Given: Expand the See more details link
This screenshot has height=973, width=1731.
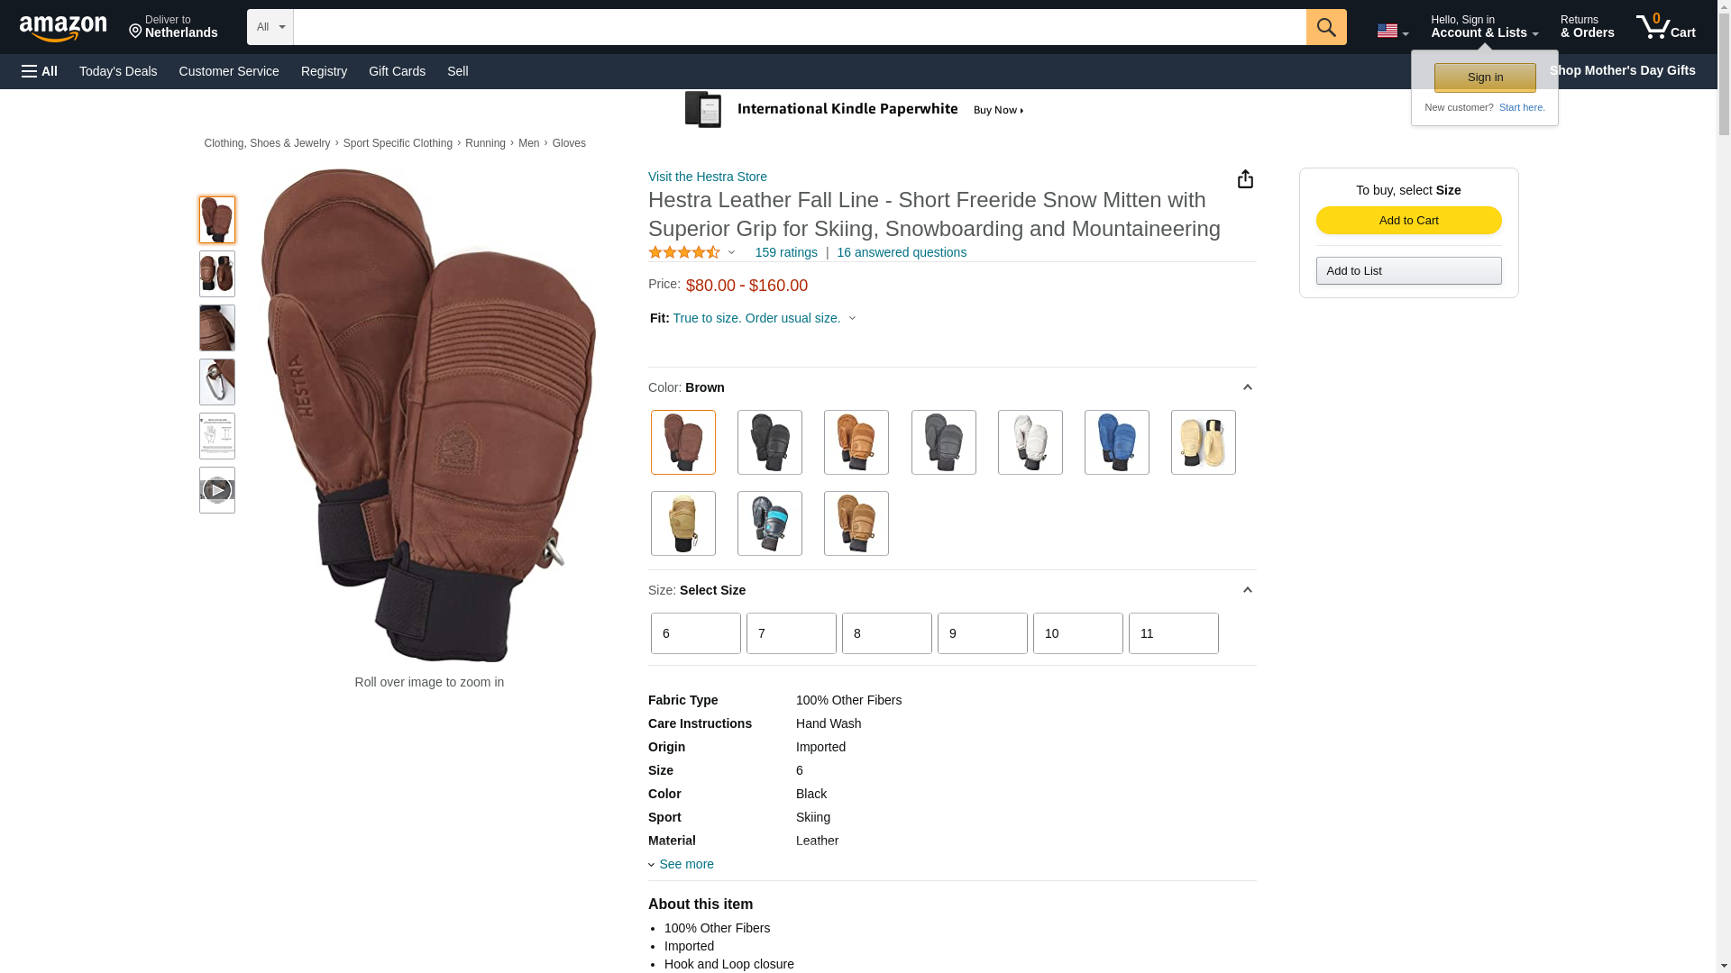Looking at the screenshot, I should click(x=686, y=864).
